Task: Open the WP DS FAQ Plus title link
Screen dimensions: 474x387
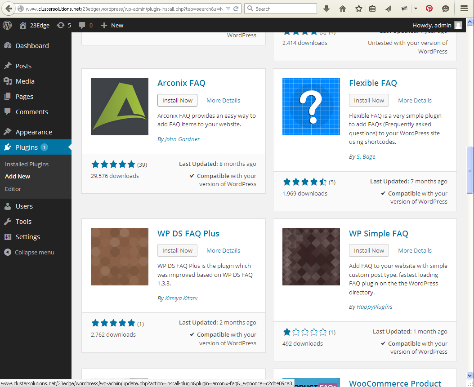Action: click(x=188, y=234)
